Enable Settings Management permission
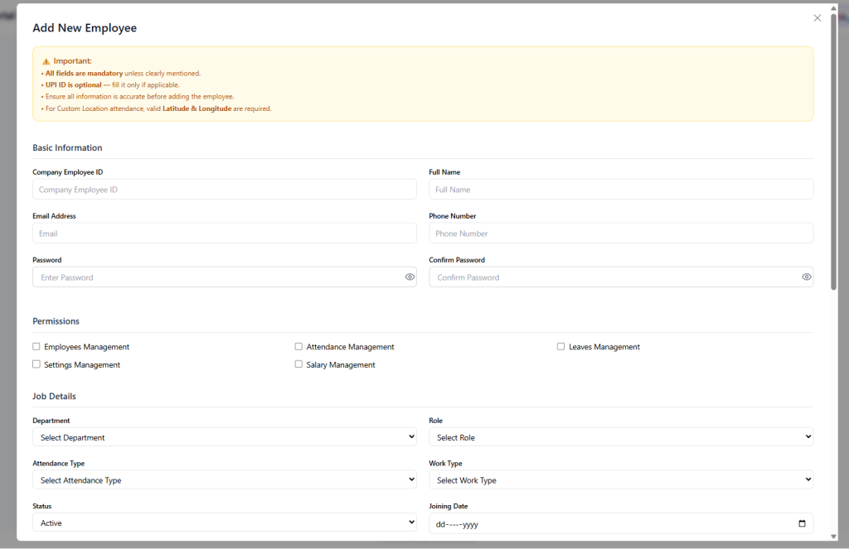This screenshot has width=849, height=549. (x=36, y=364)
